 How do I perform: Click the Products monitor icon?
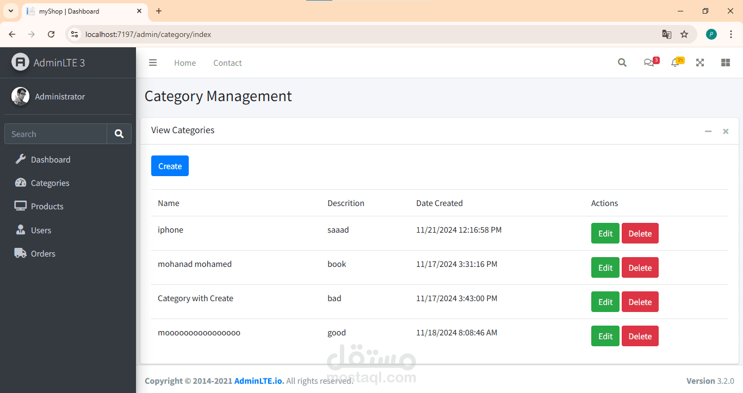(x=20, y=206)
